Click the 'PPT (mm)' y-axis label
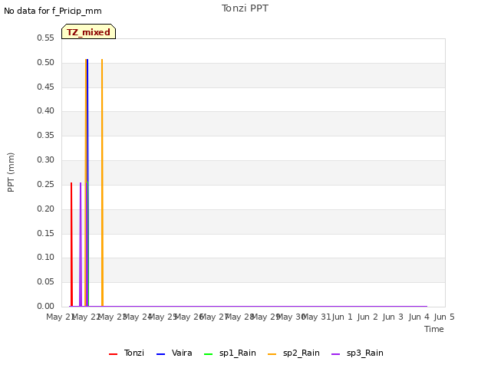This screenshot has height=368, width=491. click(11, 172)
